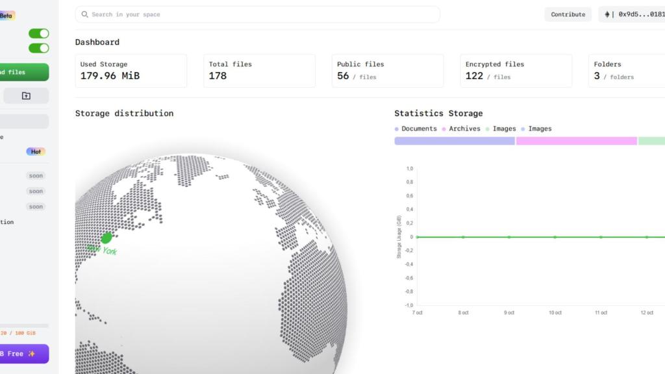Image resolution: width=665 pixels, height=374 pixels.
Task: Click the 9 oct data point on chart
Action: pos(509,237)
